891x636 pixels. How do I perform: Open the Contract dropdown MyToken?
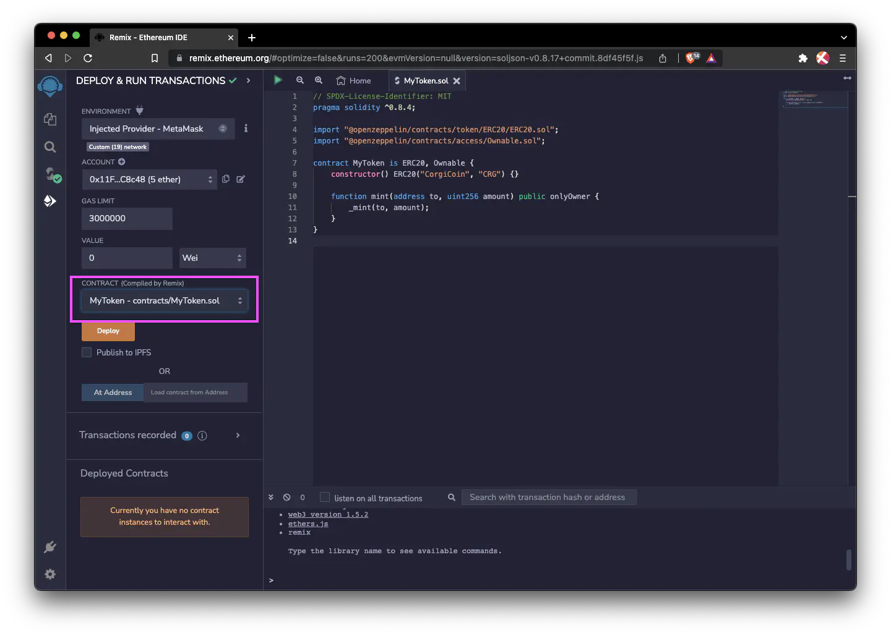(x=165, y=300)
